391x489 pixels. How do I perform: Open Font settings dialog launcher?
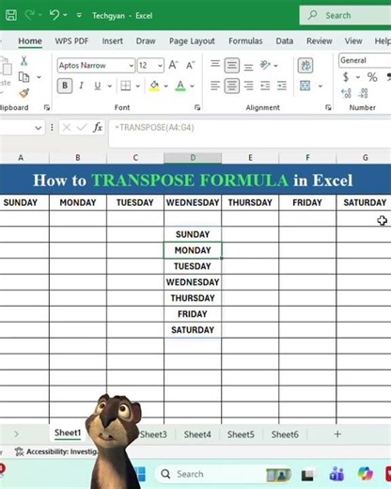(197, 107)
